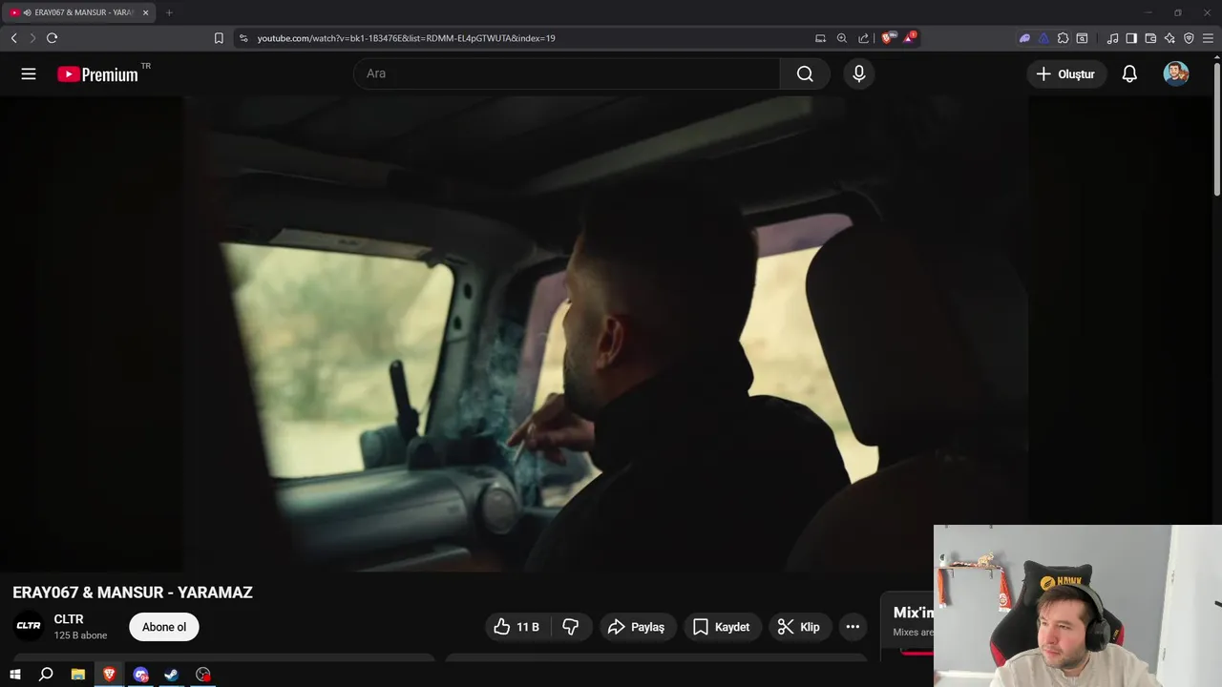Open Windows taskbar search
The image size is (1222, 687).
(46, 675)
